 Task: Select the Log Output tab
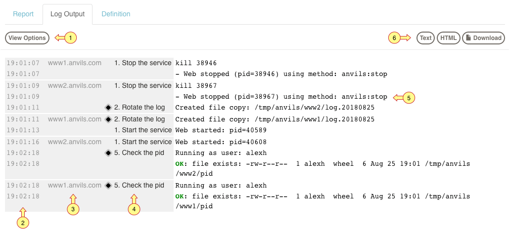click(67, 14)
